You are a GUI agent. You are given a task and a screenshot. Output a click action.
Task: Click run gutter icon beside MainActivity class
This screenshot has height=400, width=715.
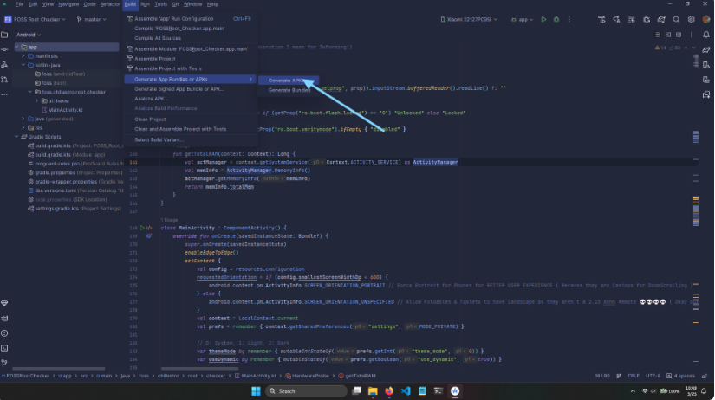[x=142, y=228]
